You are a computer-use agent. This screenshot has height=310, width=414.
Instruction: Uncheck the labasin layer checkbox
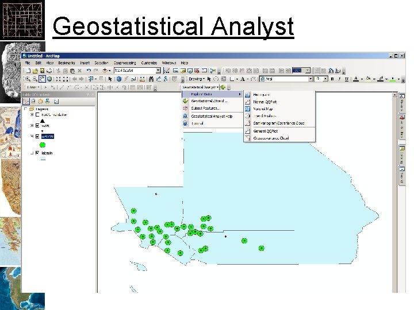(37, 153)
